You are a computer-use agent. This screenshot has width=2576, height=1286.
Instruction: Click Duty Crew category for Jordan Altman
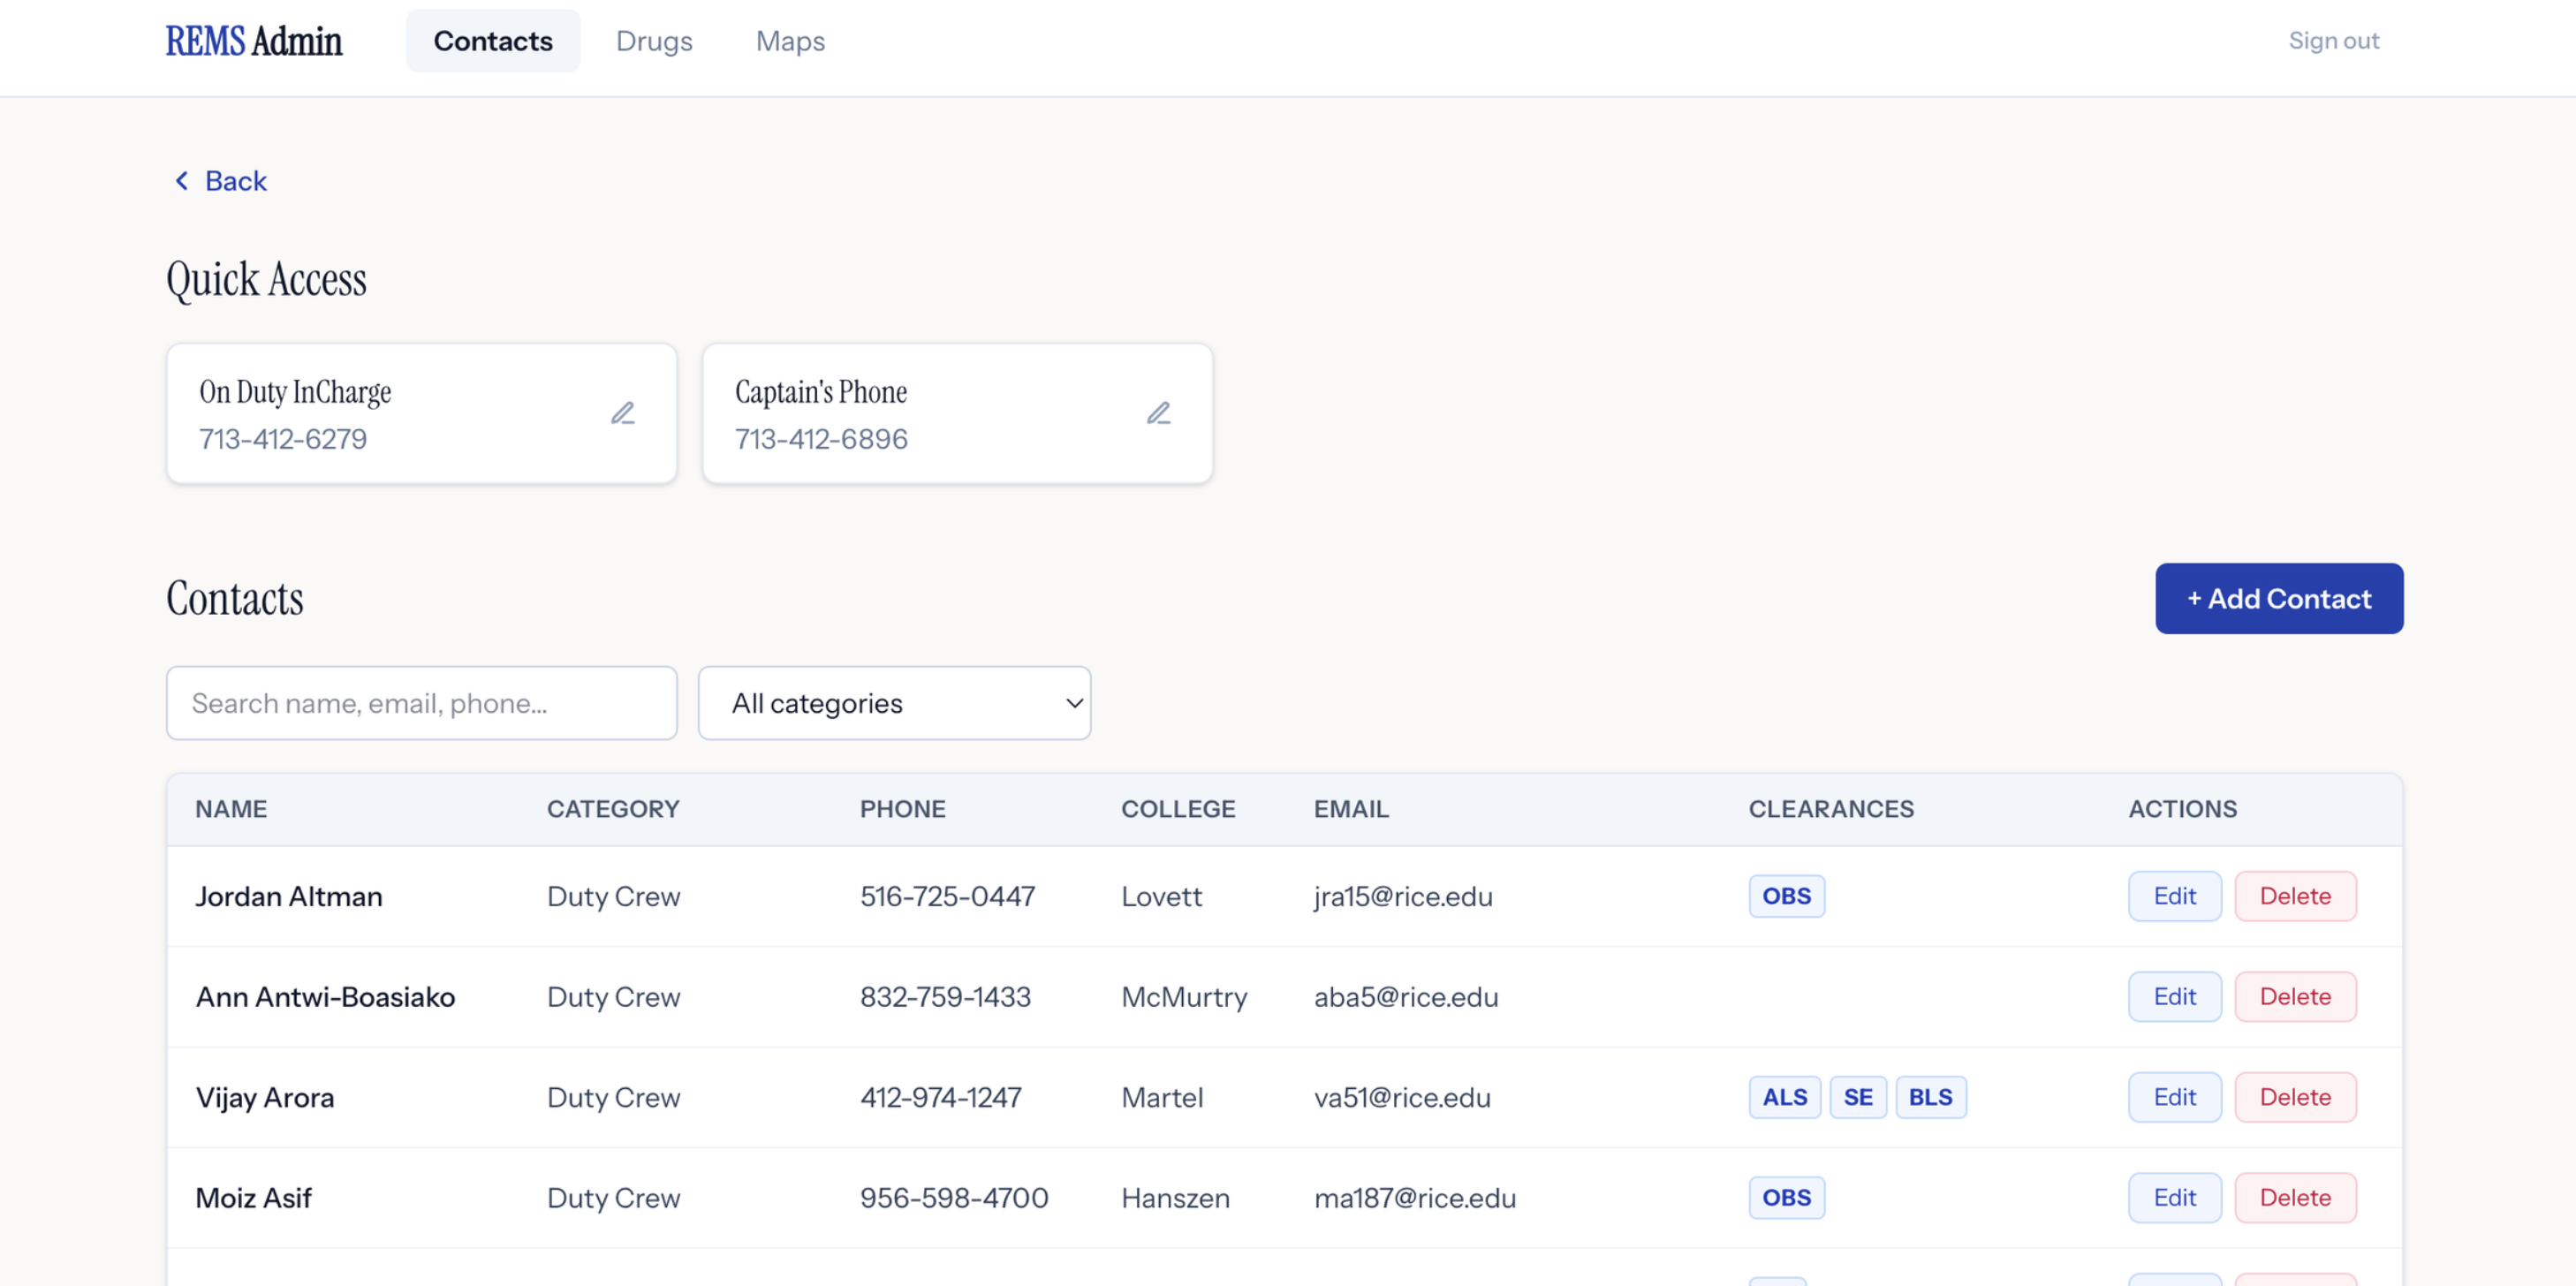pyautogui.click(x=613, y=896)
